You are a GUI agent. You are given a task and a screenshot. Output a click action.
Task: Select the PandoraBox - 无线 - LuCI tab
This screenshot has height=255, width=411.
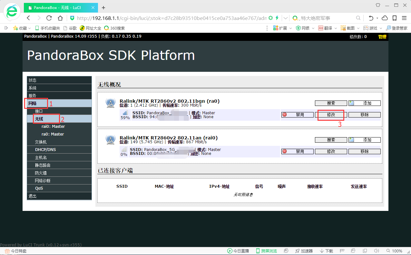[x=61, y=7]
